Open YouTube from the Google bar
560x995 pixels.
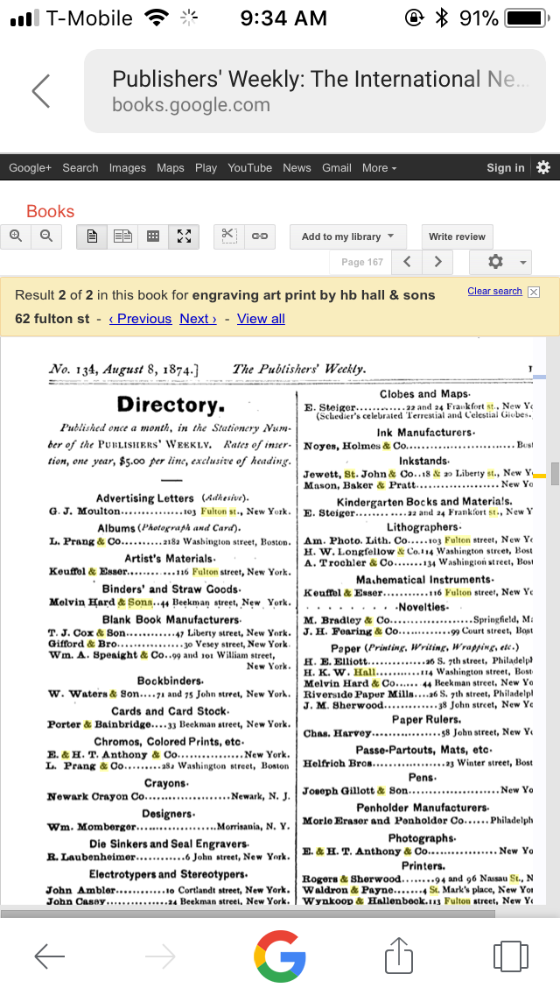coord(250,167)
